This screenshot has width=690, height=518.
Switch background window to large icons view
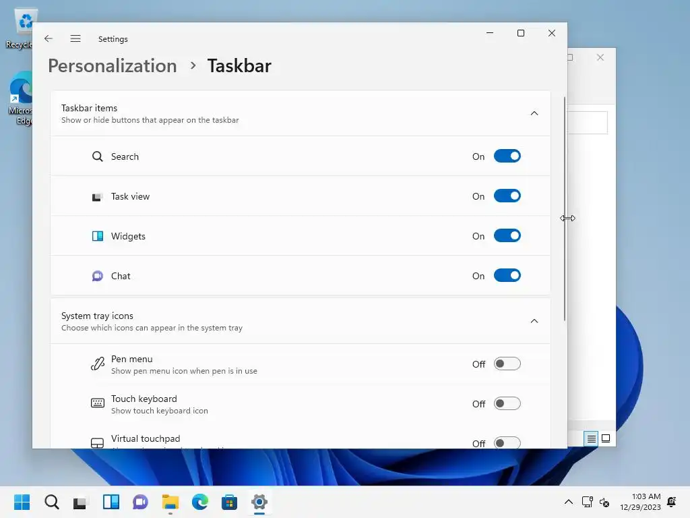[606, 438]
